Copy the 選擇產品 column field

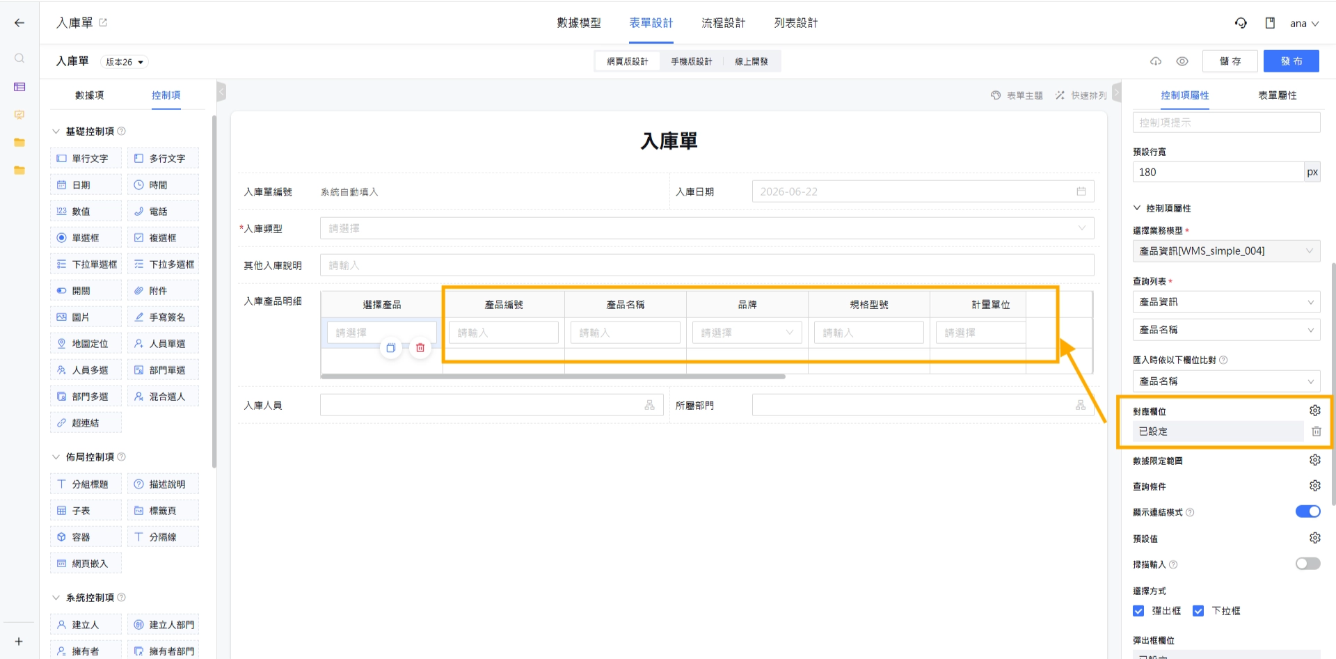pos(391,348)
